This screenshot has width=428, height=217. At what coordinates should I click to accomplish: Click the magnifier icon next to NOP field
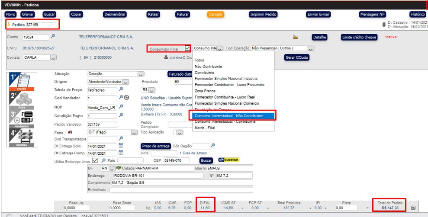tap(121, 107)
